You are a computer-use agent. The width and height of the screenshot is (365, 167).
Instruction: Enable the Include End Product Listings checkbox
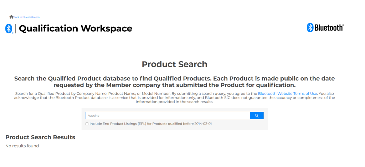(x=87, y=124)
